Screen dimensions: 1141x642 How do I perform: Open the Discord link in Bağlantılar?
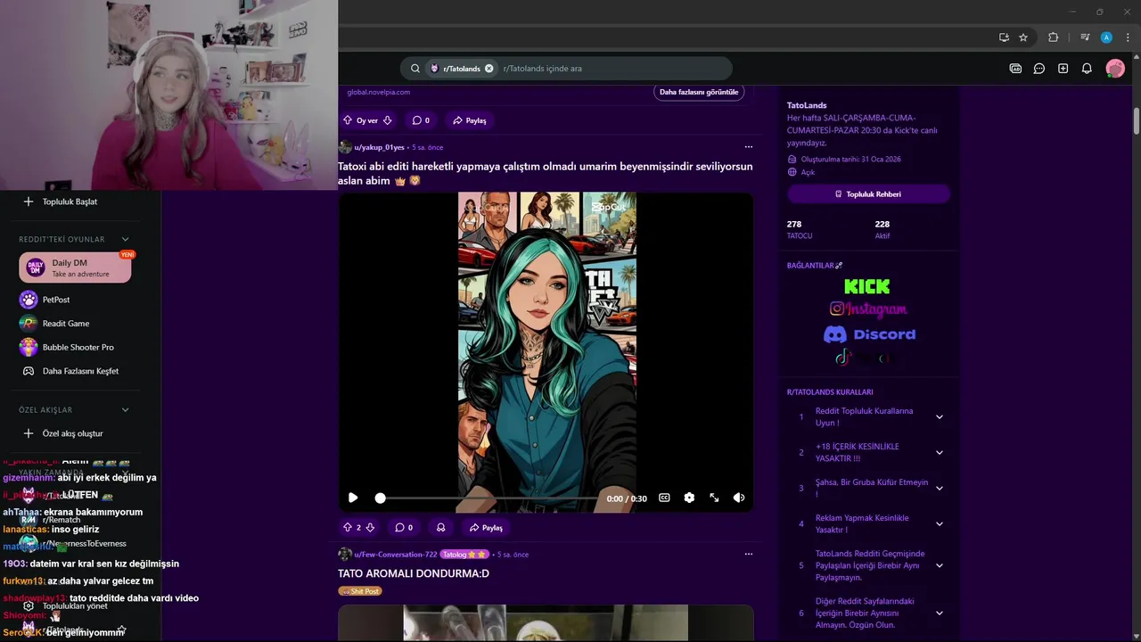[x=869, y=334]
